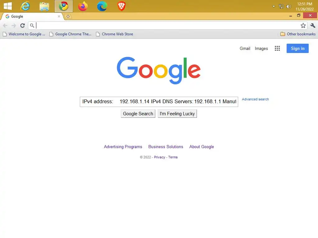Switch to the Google tab
This screenshot has width=318, height=238.
point(32,16)
